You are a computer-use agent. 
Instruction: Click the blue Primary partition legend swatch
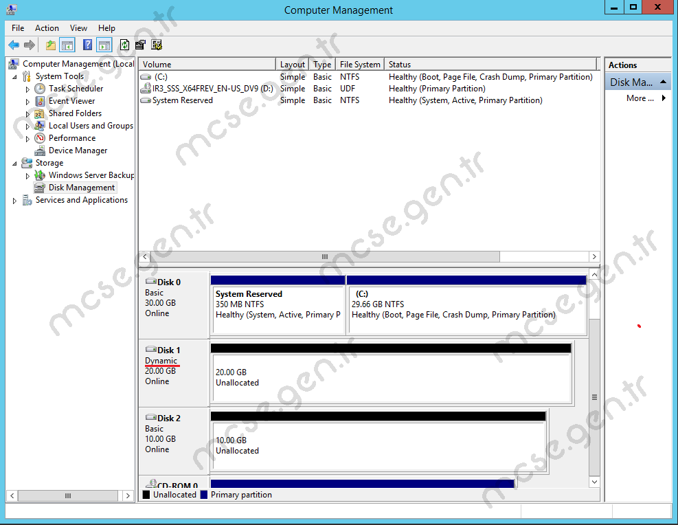[204, 495]
